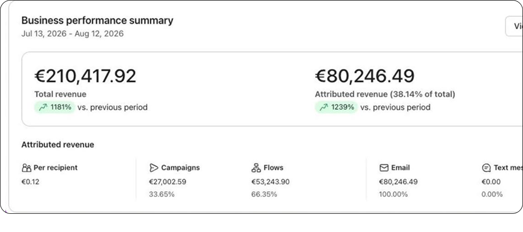Open the partially visible View button
This screenshot has height=232, width=523.
point(514,26)
